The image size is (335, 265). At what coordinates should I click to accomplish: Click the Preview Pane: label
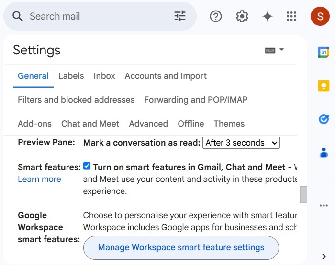click(46, 142)
